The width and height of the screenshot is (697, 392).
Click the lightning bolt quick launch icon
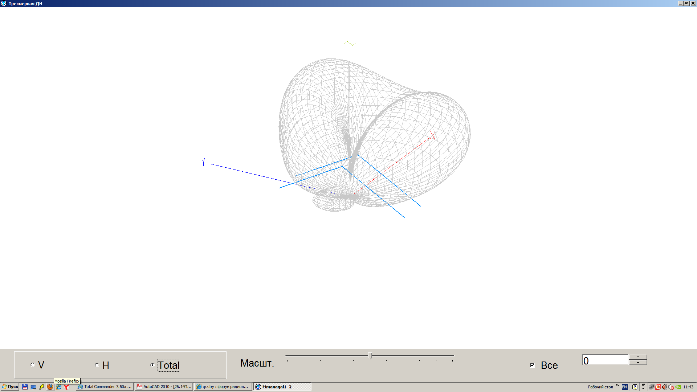pos(42,387)
